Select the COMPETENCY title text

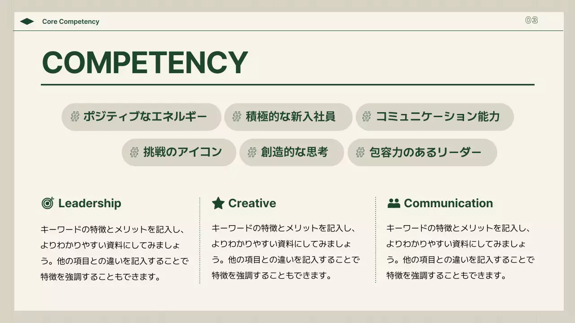pos(145,62)
